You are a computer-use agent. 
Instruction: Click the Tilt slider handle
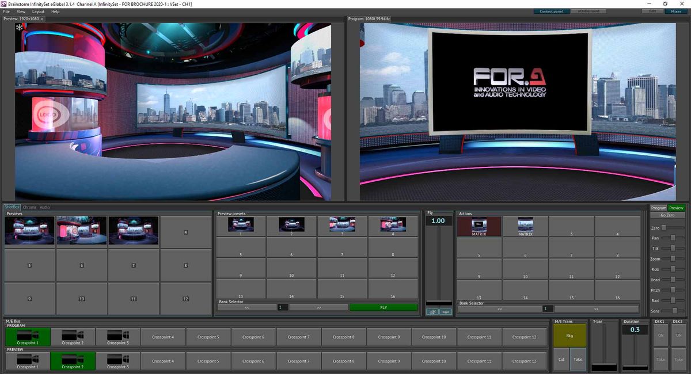pos(673,249)
